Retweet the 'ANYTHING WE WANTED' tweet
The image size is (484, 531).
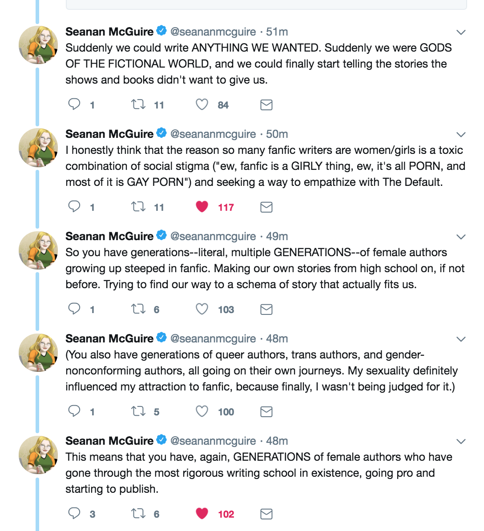(x=138, y=105)
